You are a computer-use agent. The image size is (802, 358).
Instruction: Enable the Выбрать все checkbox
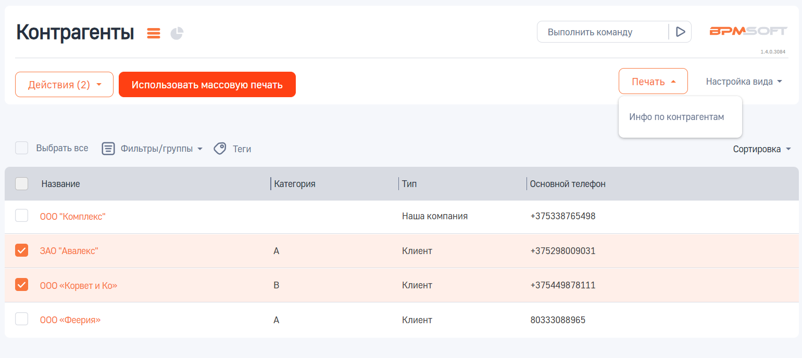22,148
